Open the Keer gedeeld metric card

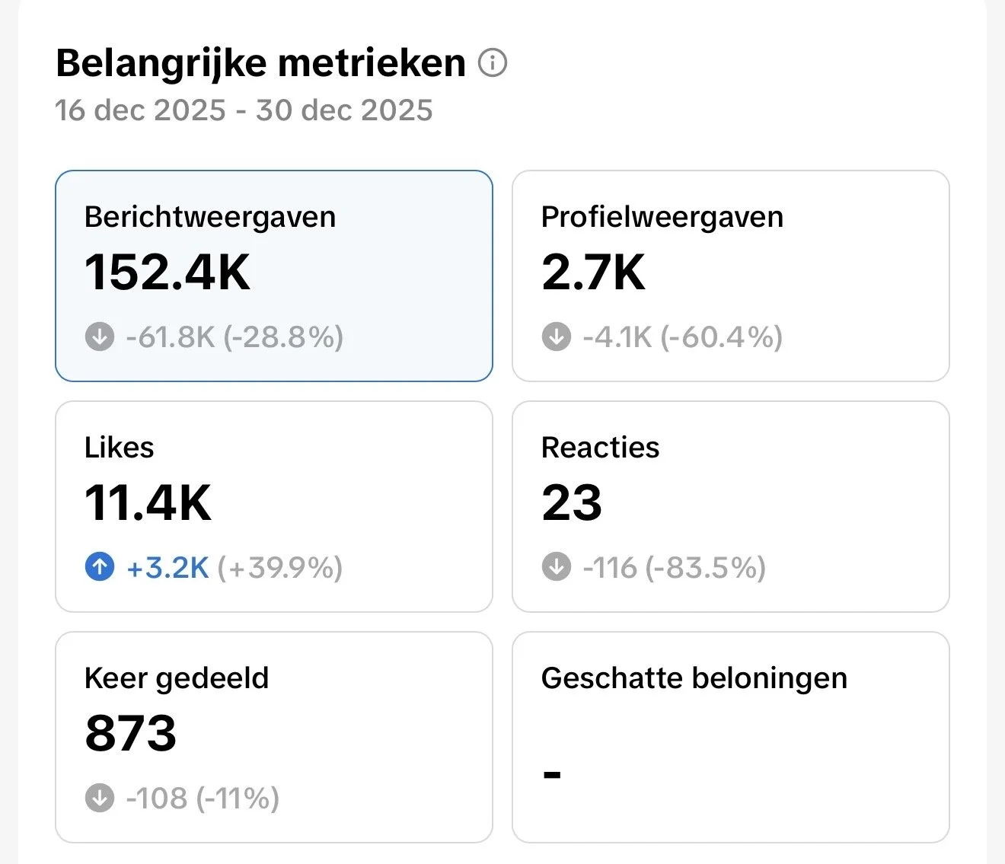pyautogui.click(x=274, y=737)
